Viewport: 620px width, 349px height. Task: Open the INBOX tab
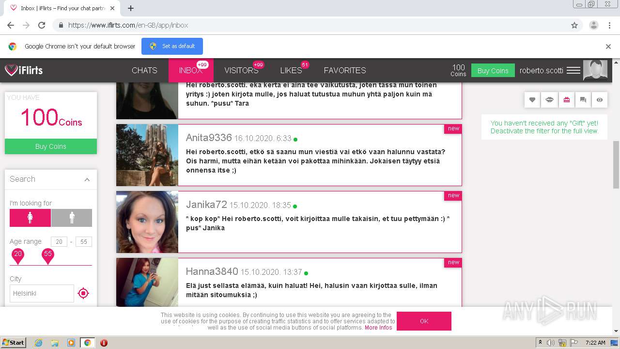(191, 70)
